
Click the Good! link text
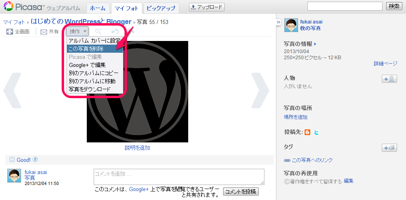click(x=24, y=160)
